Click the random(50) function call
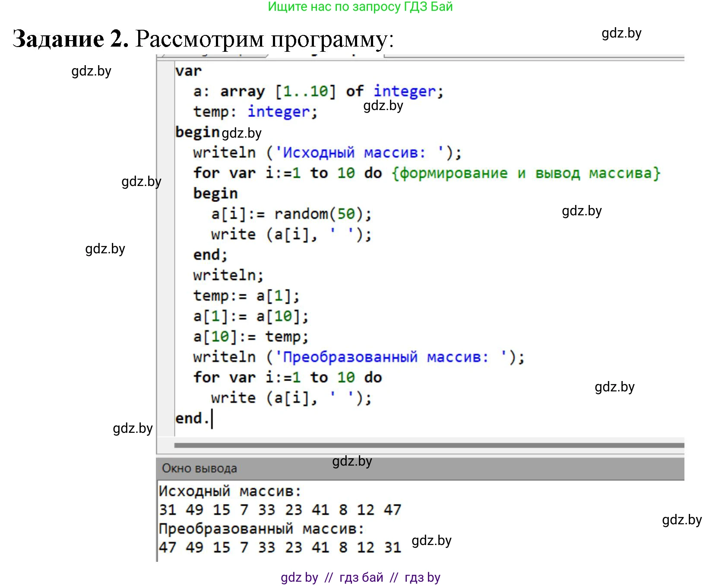722x586 pixels. coord(322,213)
